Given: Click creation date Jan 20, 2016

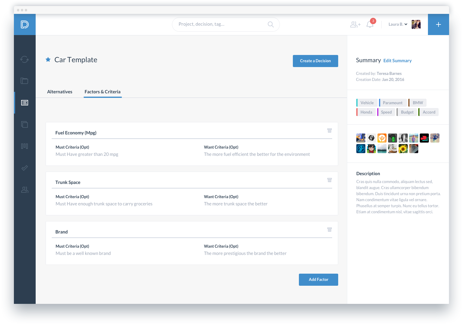Looking at the screenshot, I should point(393,80).
